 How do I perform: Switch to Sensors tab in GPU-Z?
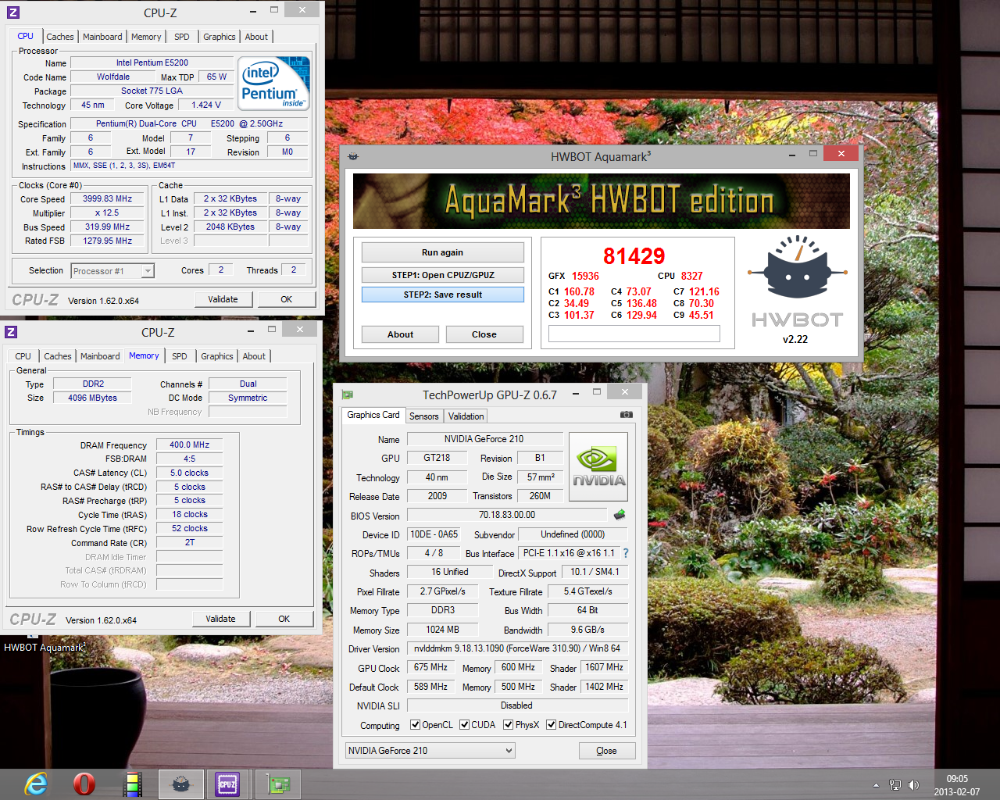point(424,416)
